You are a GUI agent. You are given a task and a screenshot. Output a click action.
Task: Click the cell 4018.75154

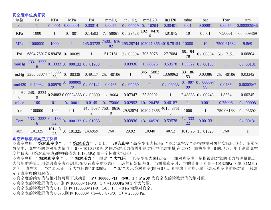[x=170, y=44]
